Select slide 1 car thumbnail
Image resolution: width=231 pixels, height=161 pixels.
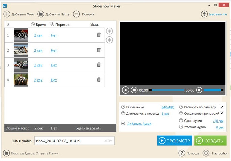point(21,35)
